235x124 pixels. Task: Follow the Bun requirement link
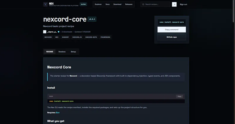coord(58,113)
